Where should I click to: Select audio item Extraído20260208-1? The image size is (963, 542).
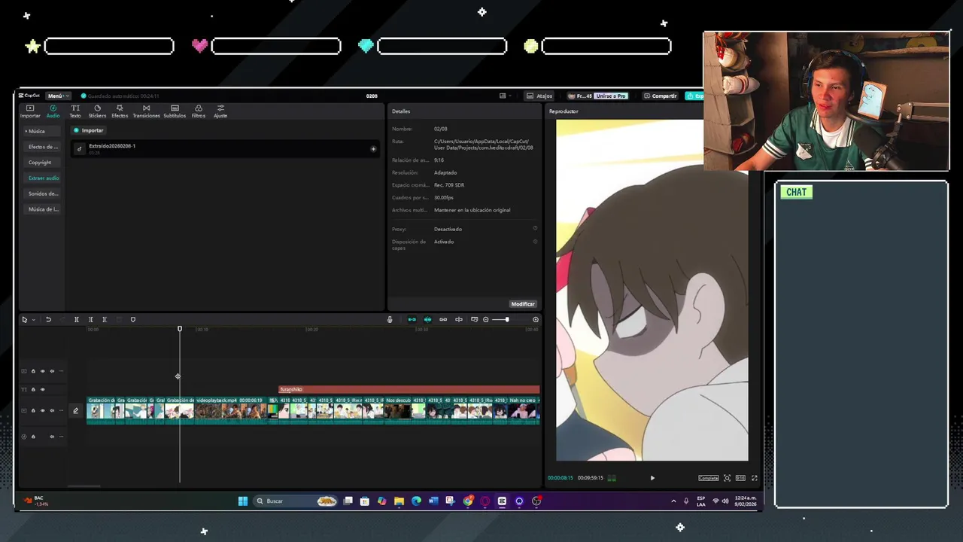(x=225, y=149)
